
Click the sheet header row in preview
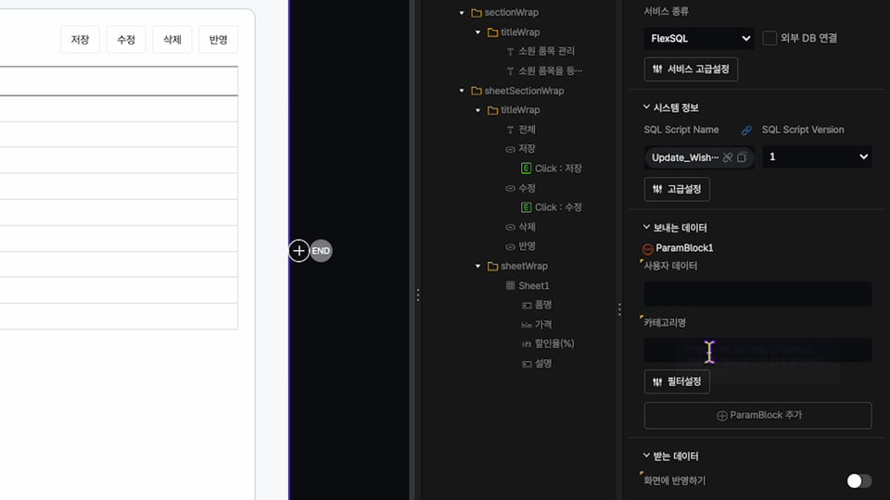coord(119,81)
